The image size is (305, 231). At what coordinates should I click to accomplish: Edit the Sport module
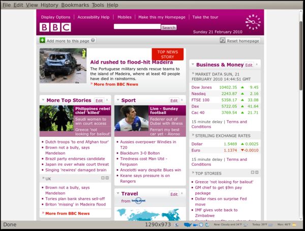[x=174, y=101]
